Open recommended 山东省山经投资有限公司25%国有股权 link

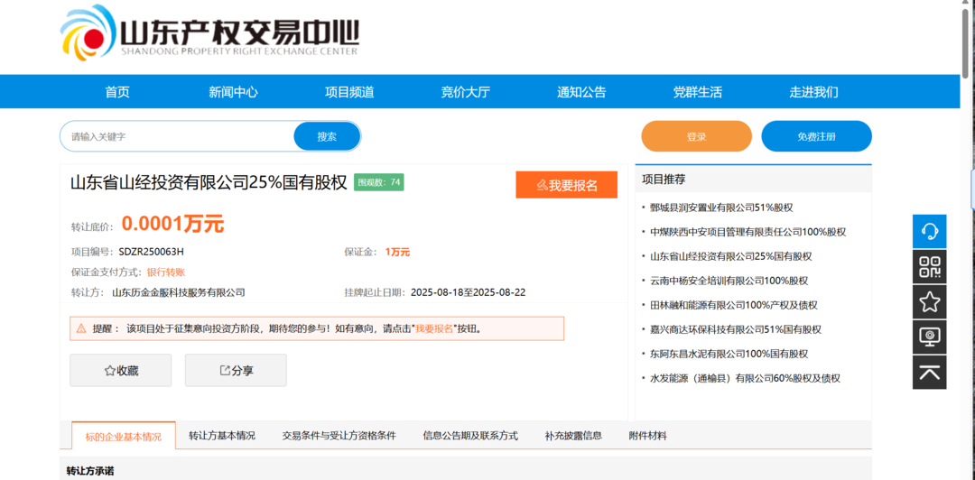pos(730,256)
